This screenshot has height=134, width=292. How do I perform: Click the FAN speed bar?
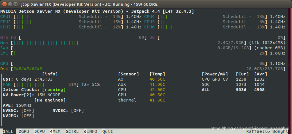pos(46,85)
